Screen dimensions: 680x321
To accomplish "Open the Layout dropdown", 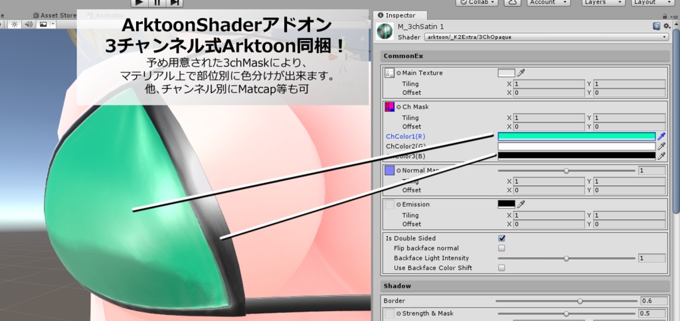I will tap(652, 2).
